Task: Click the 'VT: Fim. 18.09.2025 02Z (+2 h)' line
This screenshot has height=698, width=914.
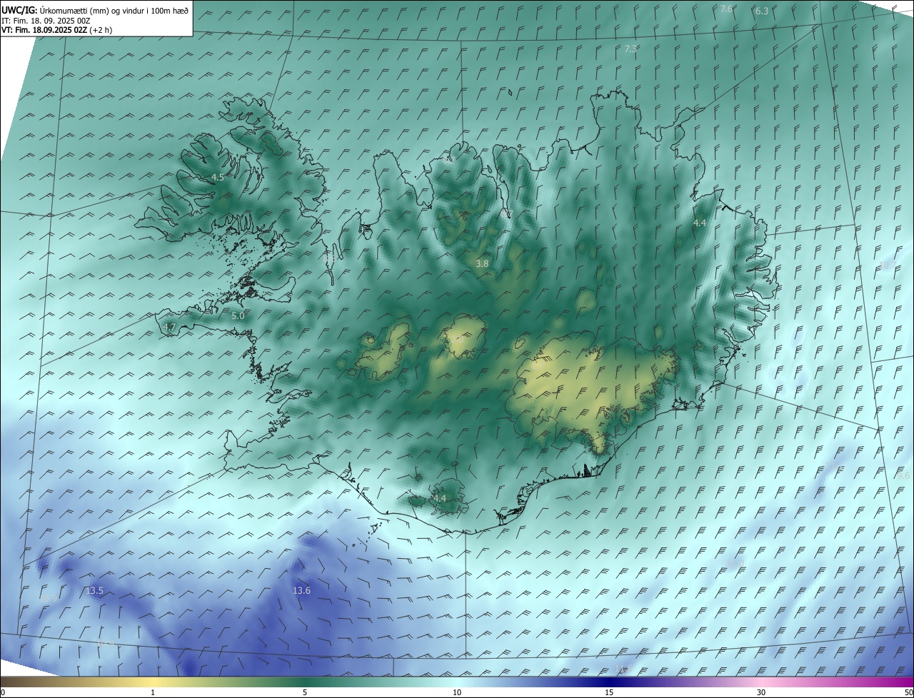Action: (x=56, y=30)
